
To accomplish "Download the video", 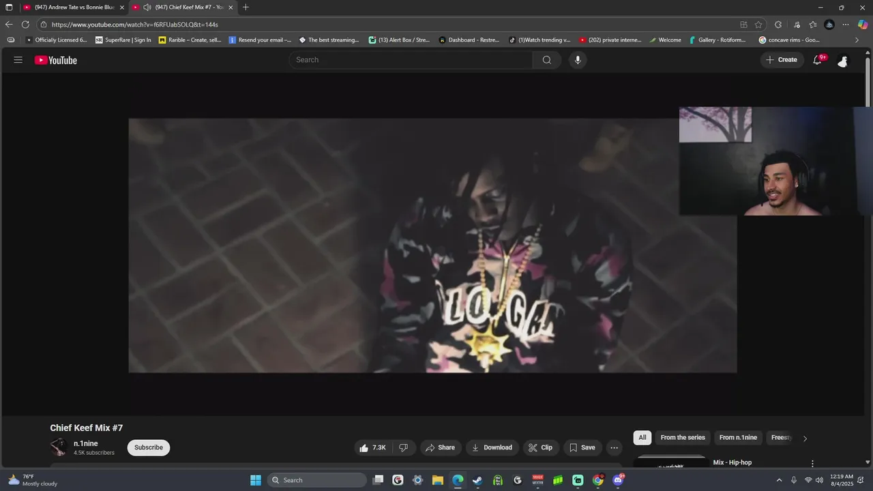I will point(492,447).
